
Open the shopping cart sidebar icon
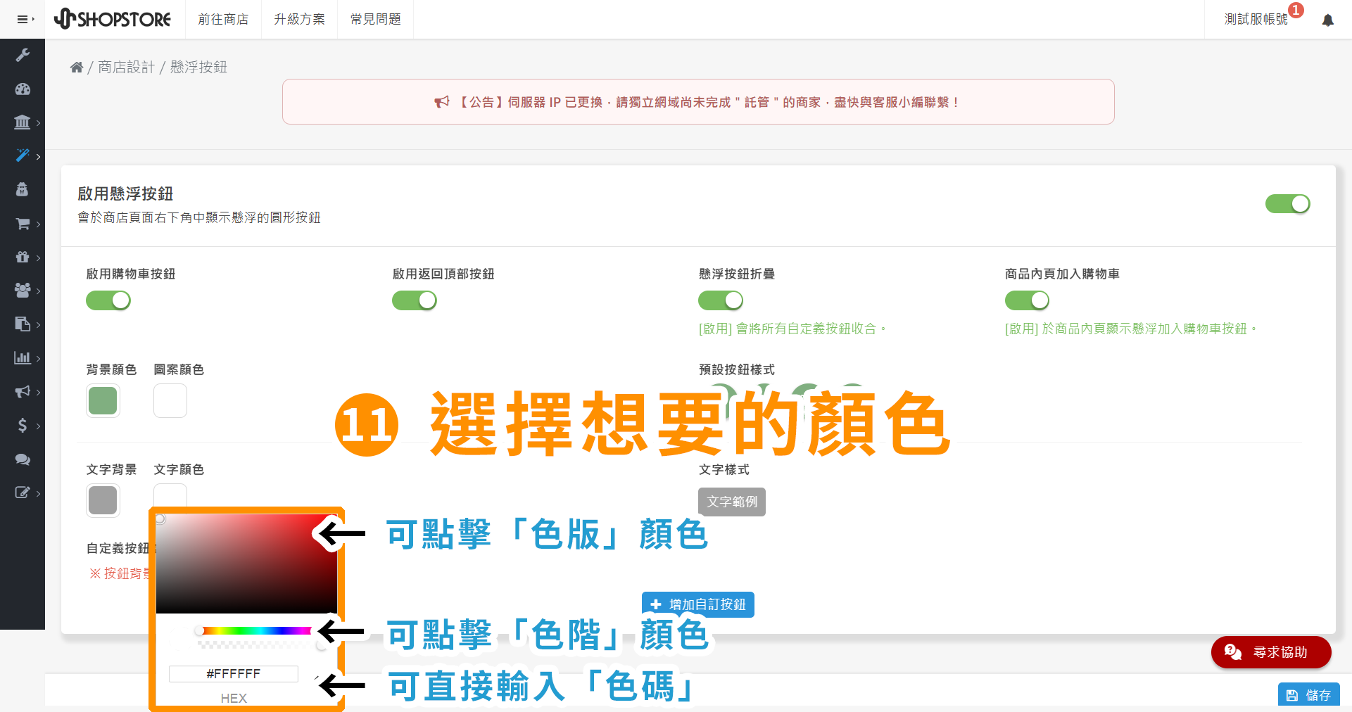point(23,224)
